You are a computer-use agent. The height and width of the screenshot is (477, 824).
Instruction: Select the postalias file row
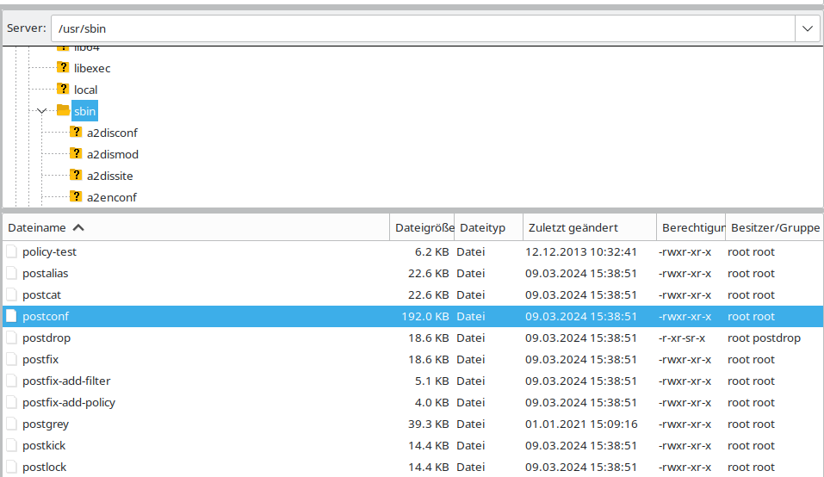pos(45,274)
